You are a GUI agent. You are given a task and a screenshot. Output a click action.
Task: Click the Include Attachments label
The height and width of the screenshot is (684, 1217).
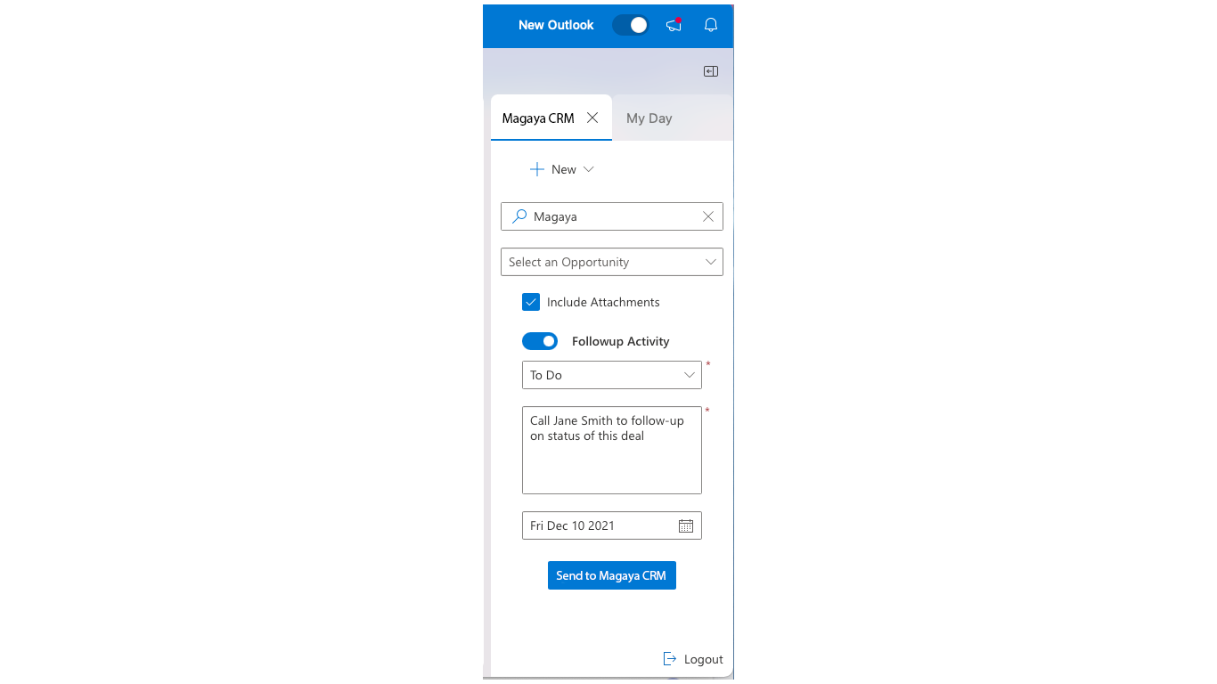[x=603, y=302]
